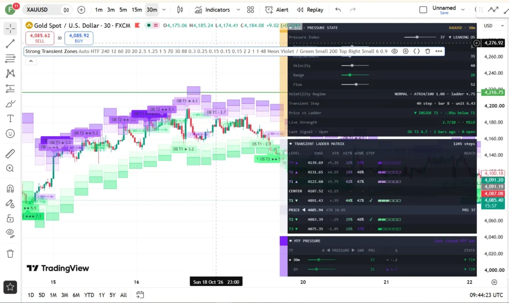Open the emoji icons tool
The image size is (509, 303).
click(10, 133)
